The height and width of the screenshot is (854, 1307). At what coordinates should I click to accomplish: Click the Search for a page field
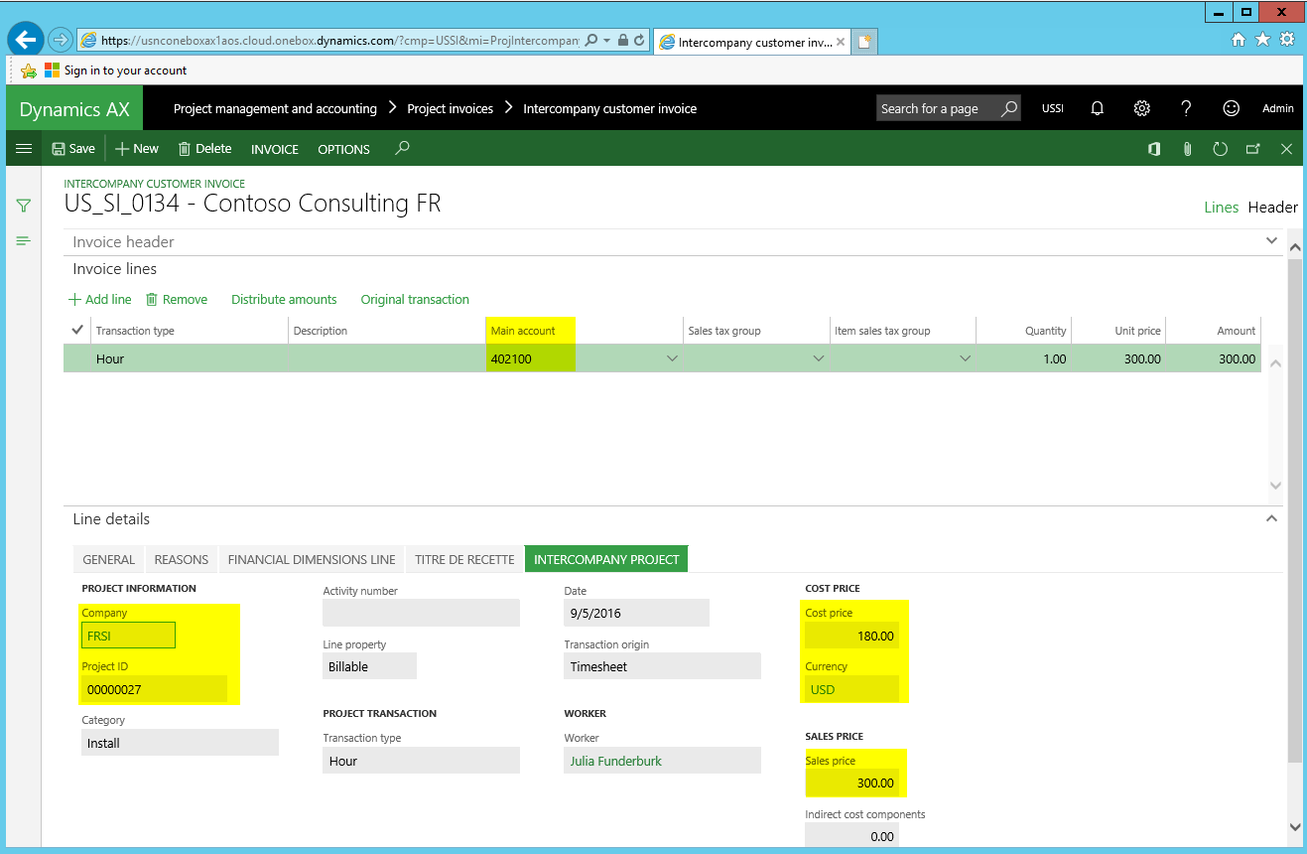[x=938, y=108]
